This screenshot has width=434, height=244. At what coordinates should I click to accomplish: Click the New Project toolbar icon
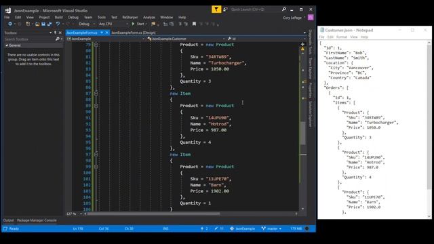[x=28, y=24]
